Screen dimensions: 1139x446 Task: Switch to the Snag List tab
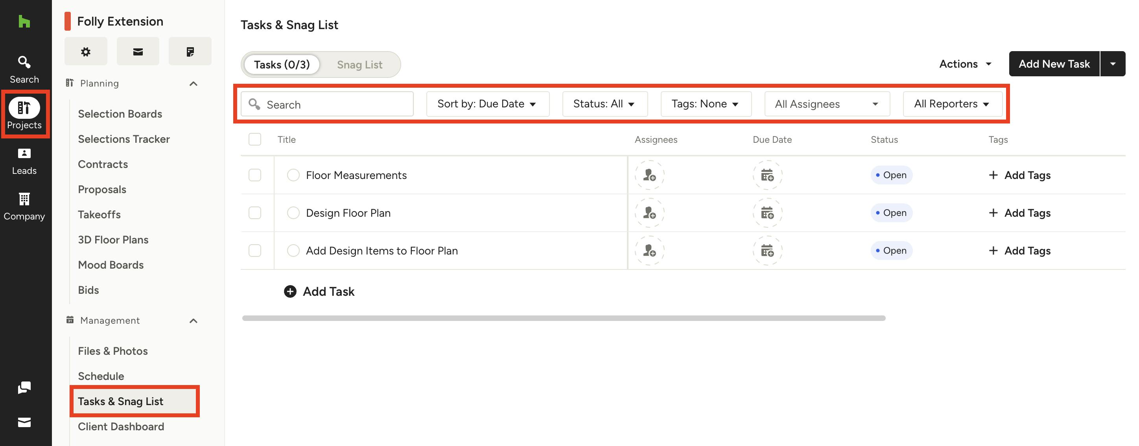pyautogui.click(x=359, y=65)
